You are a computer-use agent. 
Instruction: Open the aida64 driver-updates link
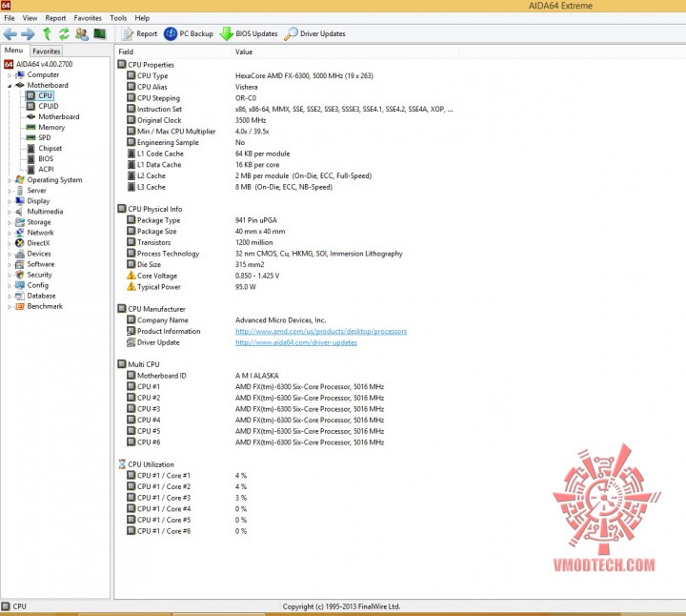pyautogui.click(x=295, y=342)
